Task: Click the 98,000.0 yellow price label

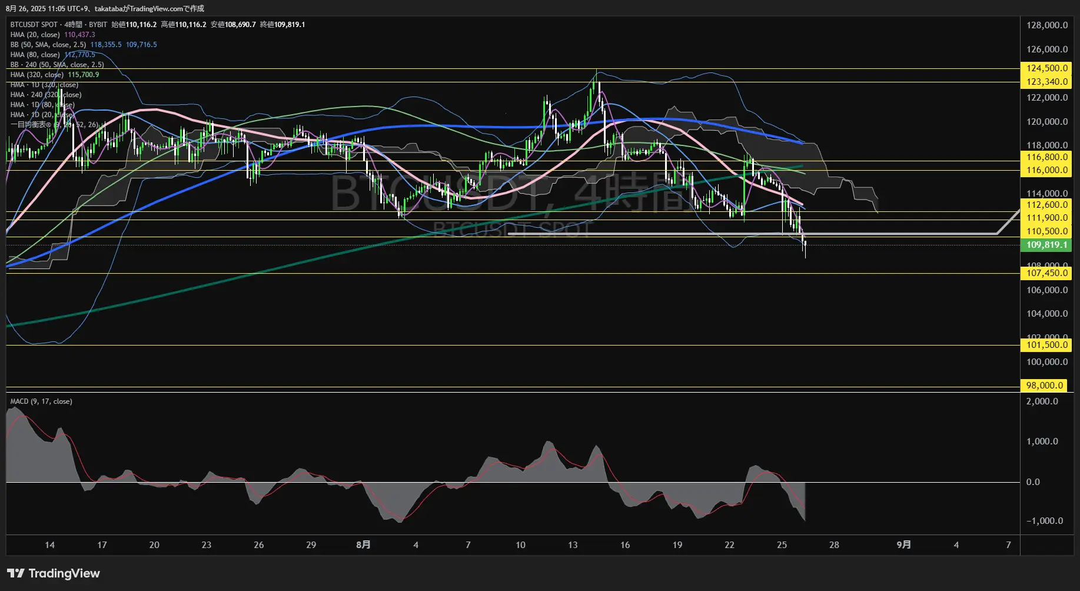Action: (x=1044, y=386)
